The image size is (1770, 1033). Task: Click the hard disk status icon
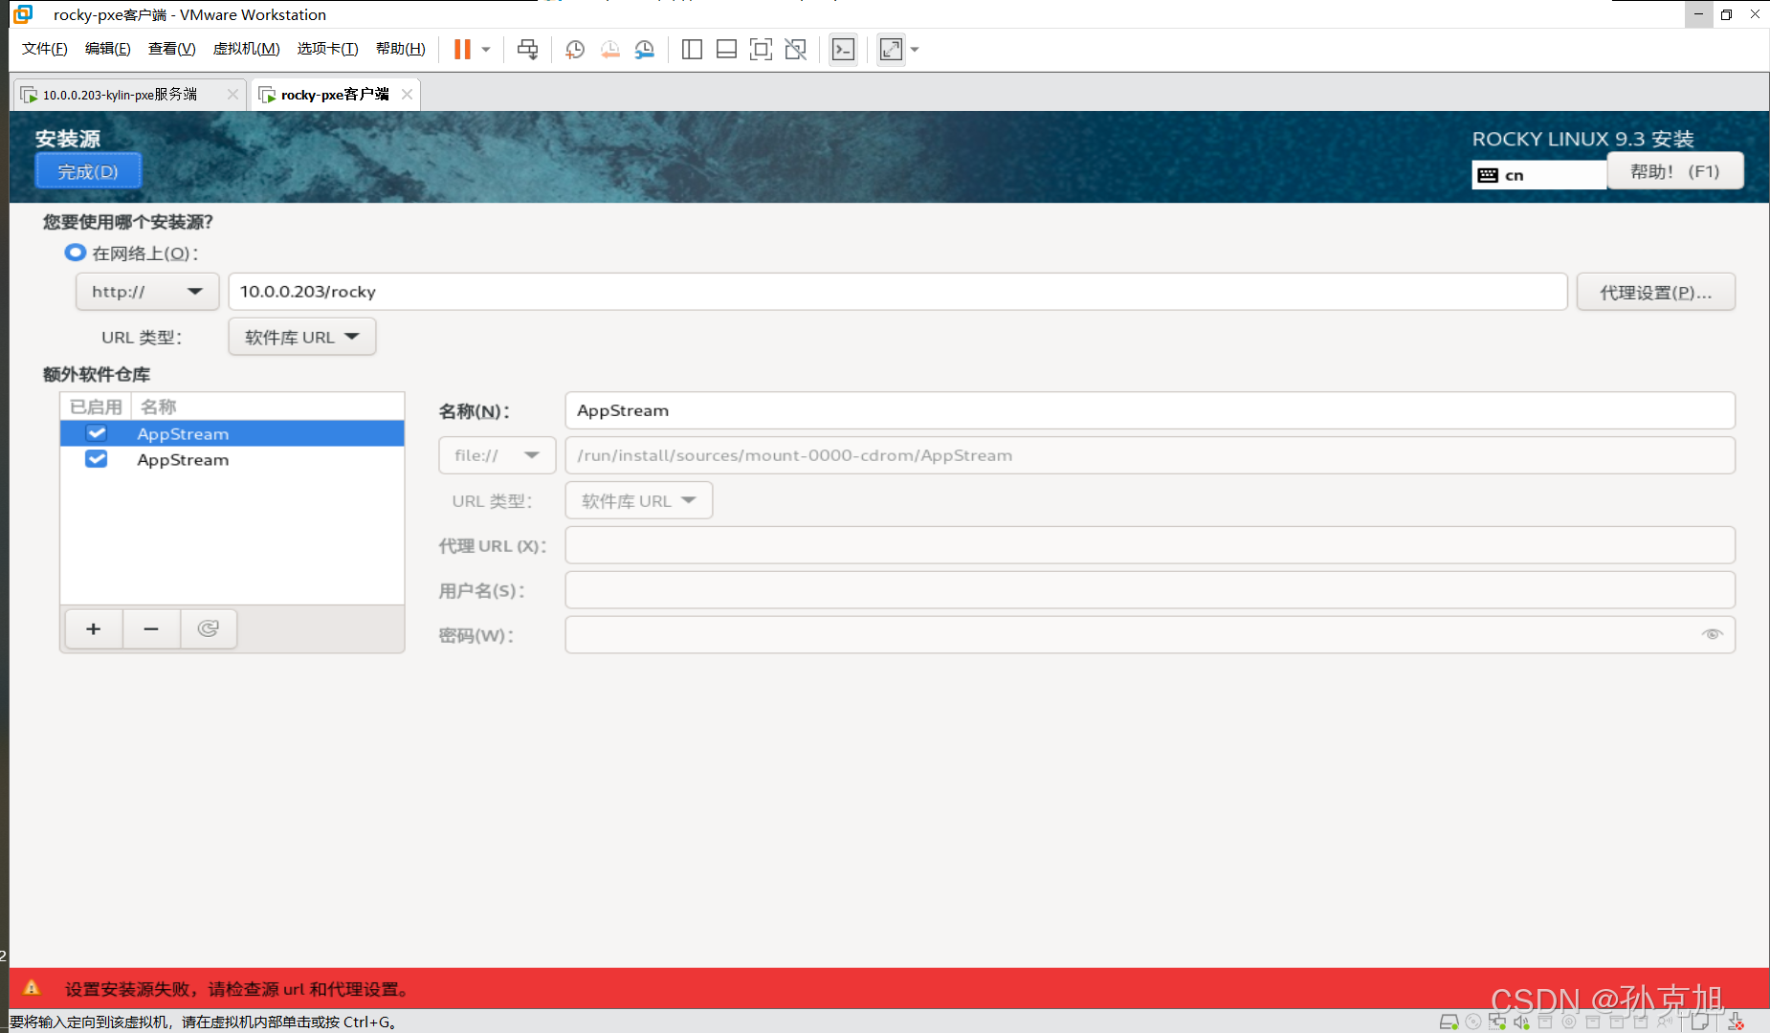[1449, 1022]
